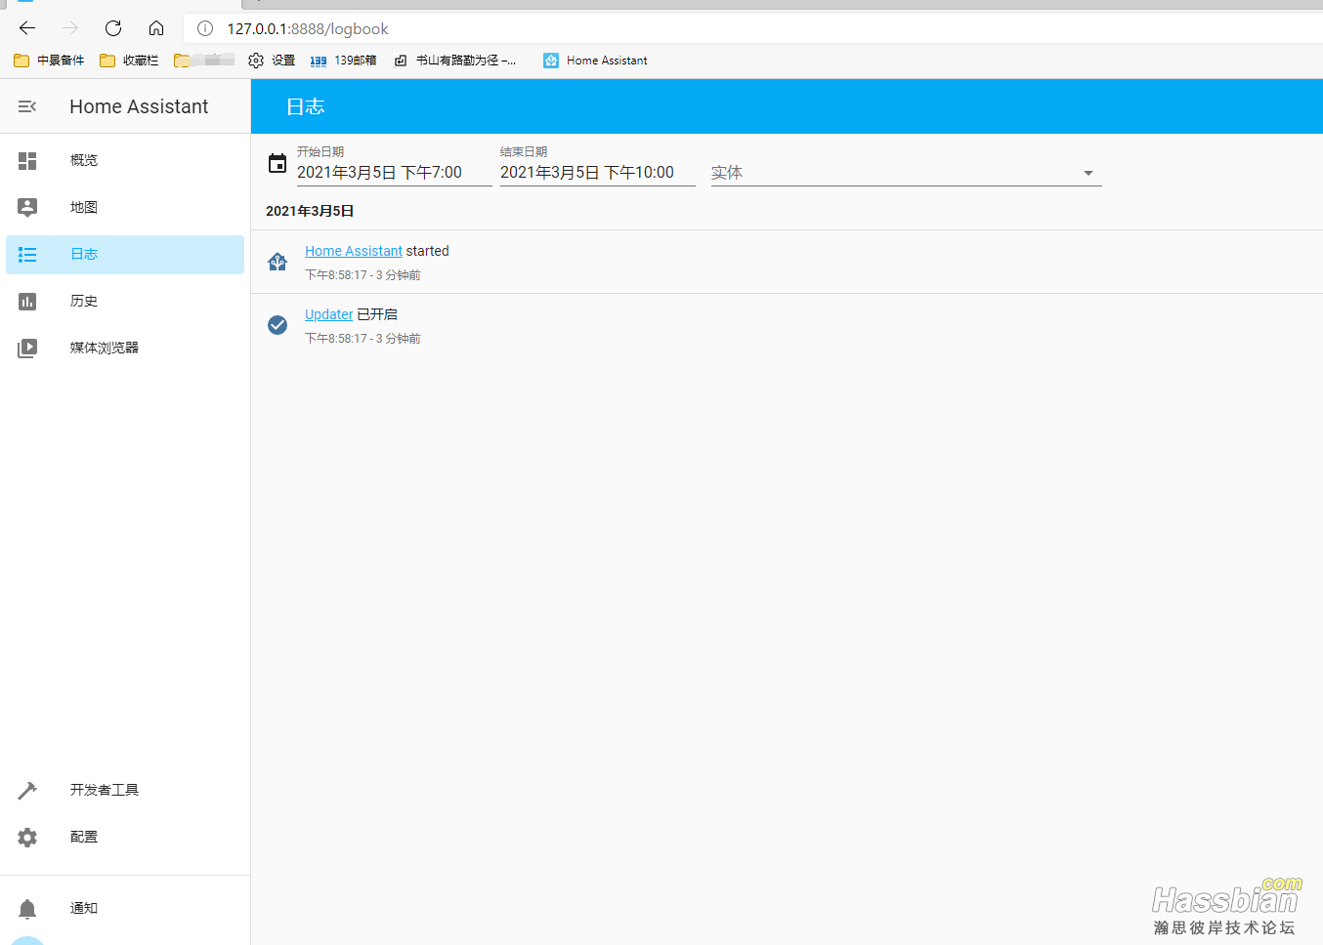Open the 收藏栏 bookmark folder
The image size is (1323, 945).
pos(129,61)
